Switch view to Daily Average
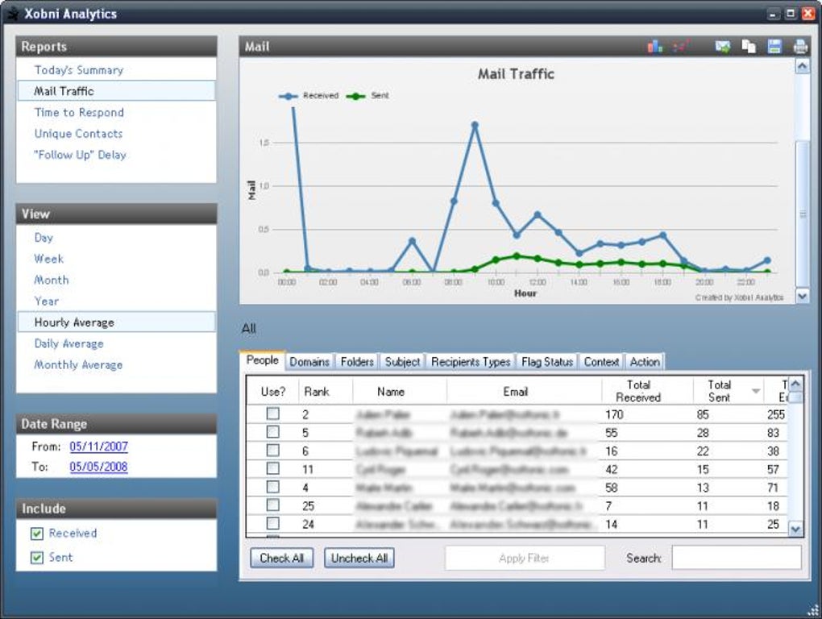 pyautogui.click(x=68, y=343)
